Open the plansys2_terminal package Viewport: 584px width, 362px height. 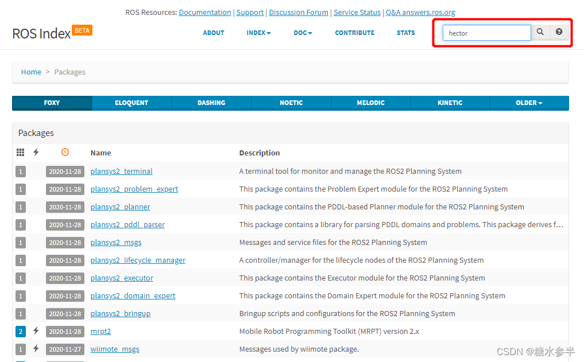[x=121, y=171]
